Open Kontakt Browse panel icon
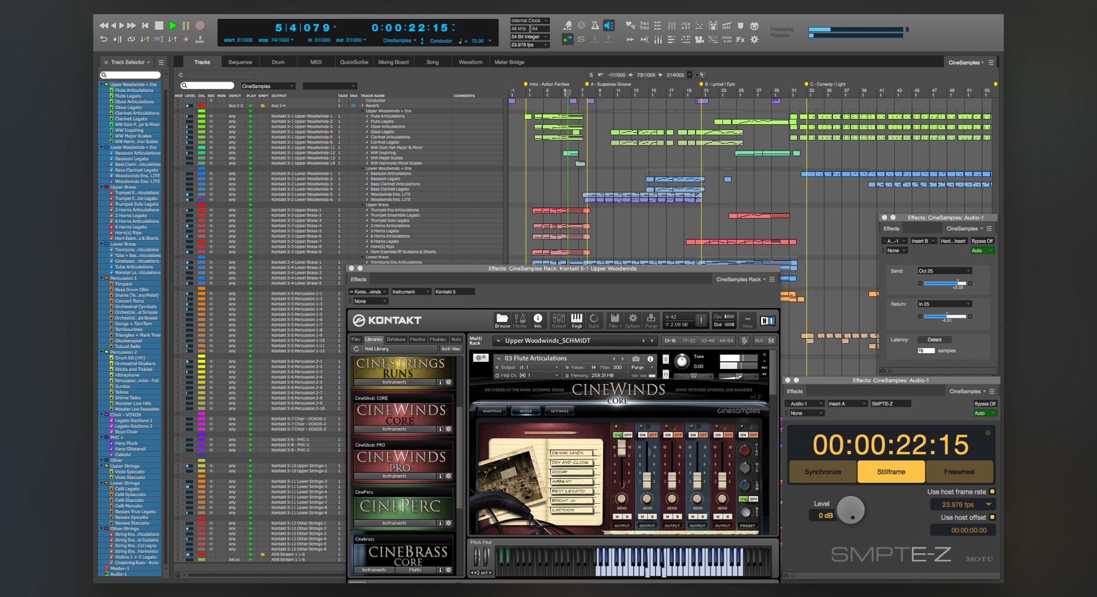Screen dimensions: 1097x597 coord(502,320)
